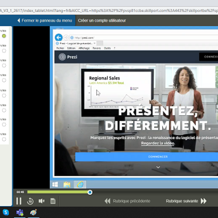Follow the Regardez la vidéo link
218x218 pixels.
pyautogui.click(x=158, y=143)
